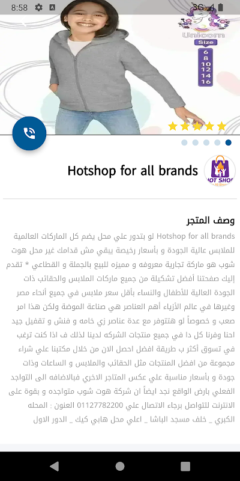Tap the 'Hotshop for all brands' title

(133, 171)
